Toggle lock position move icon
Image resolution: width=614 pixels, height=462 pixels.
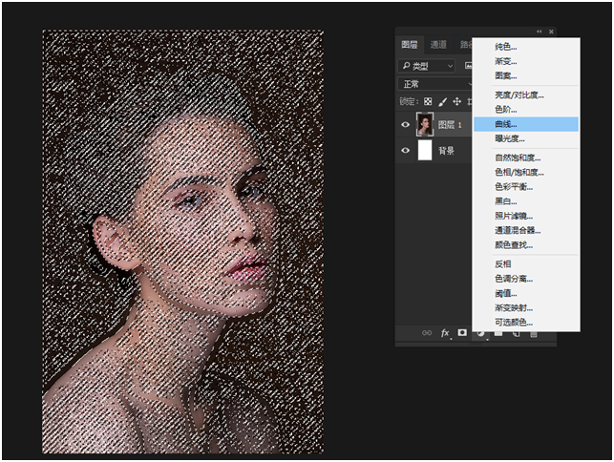(456, 102)
